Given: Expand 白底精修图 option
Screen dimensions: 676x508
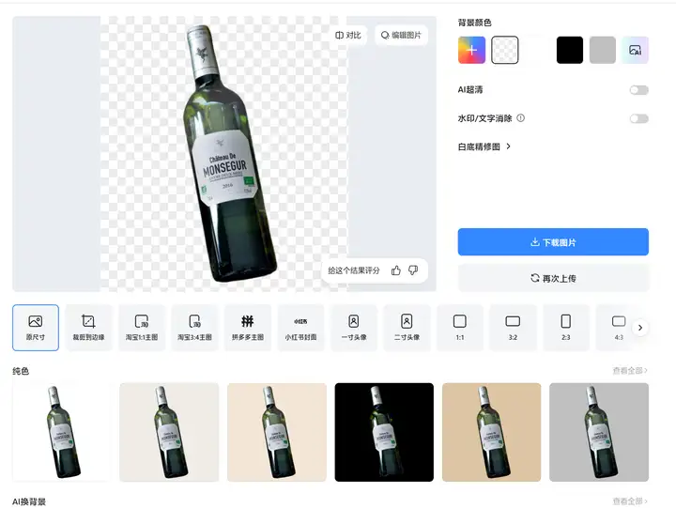Looking at the screenshot, I should pos(484,146).
